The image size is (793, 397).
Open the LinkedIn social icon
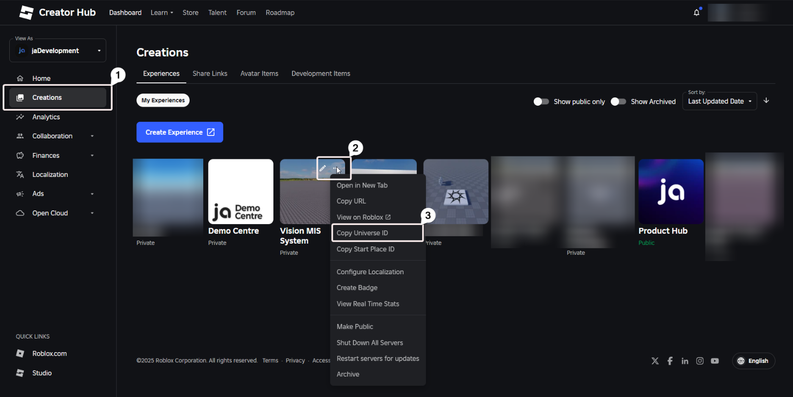[x=685, y=361]
